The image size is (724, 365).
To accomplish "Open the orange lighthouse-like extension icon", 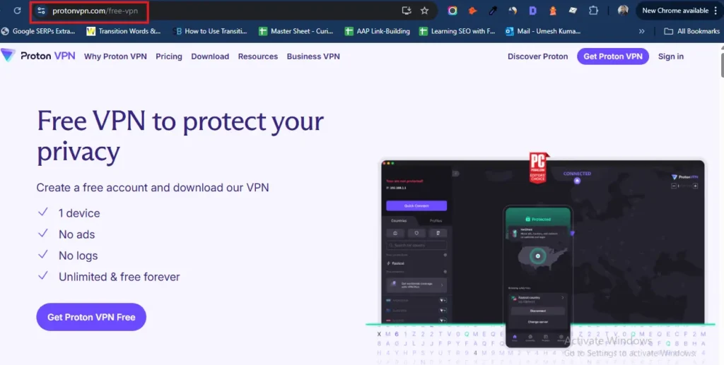I will tap(553, 11).
